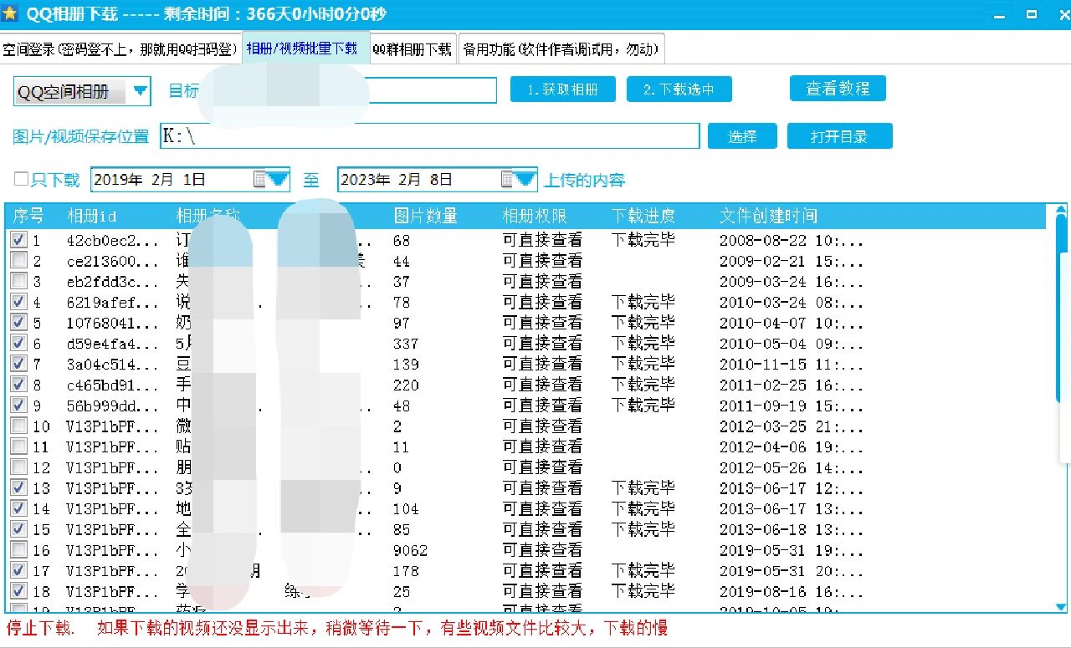Uncheck album row 6 checkbox
This screenshot has height=648, width=1071.
(18, 343)
